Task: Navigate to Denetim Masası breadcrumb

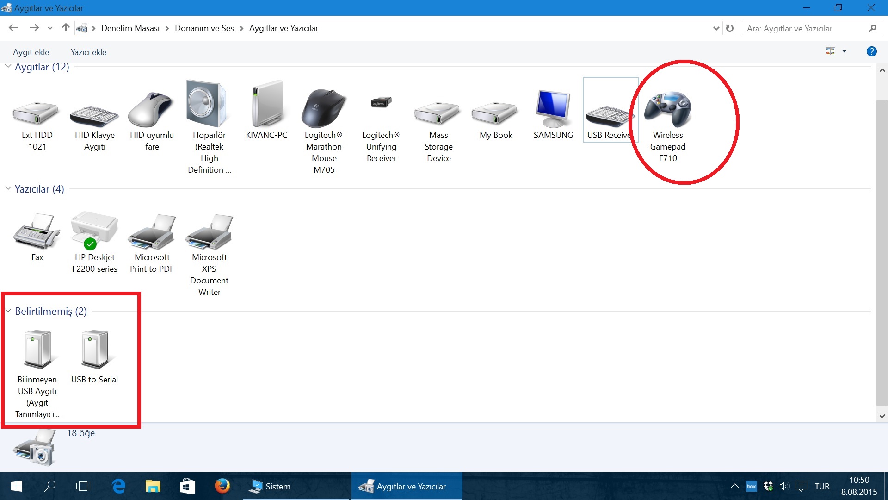Action: [130, 28]
